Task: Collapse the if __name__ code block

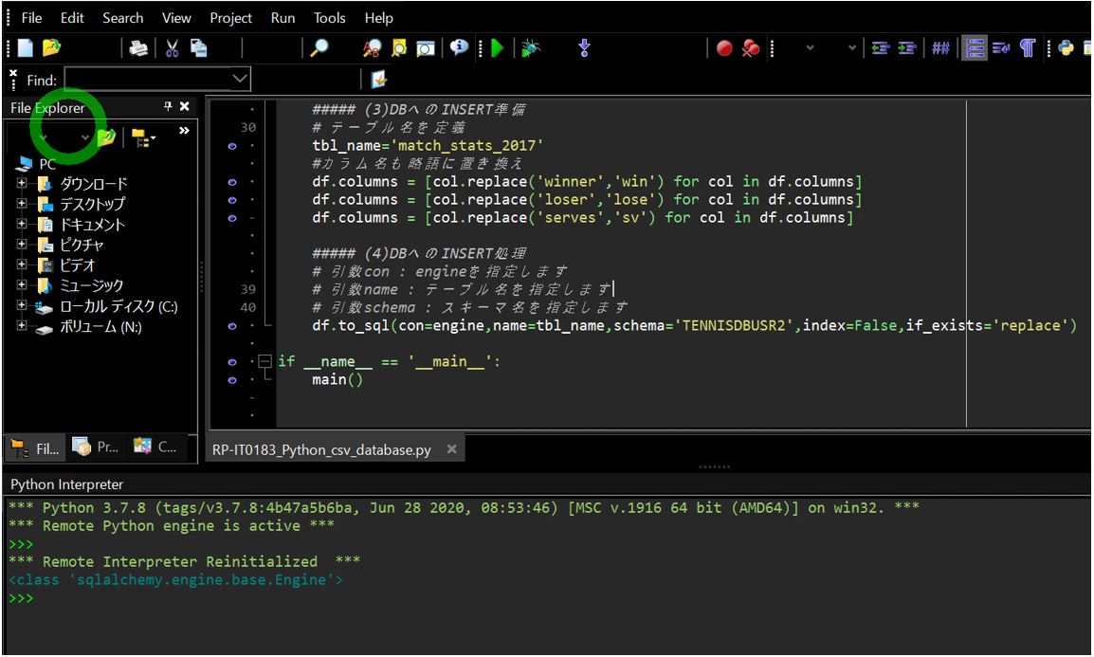Action: [265, 361]
